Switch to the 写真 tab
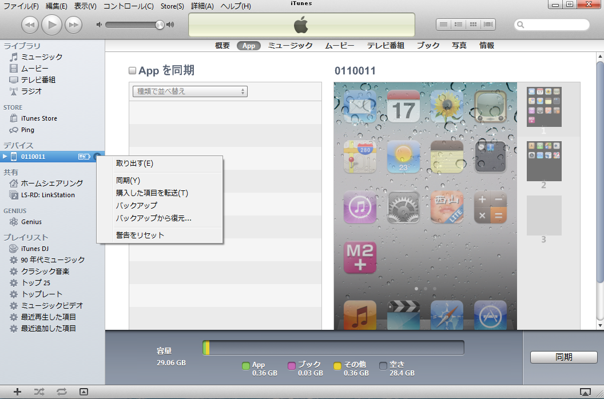The height and width of the screenshot is (399, 604). (459, 46)
